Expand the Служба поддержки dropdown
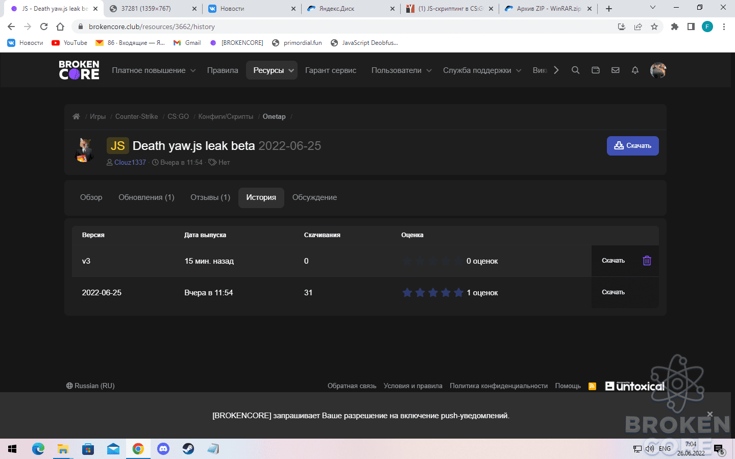 pyautogui.click(x=482, y=70)
